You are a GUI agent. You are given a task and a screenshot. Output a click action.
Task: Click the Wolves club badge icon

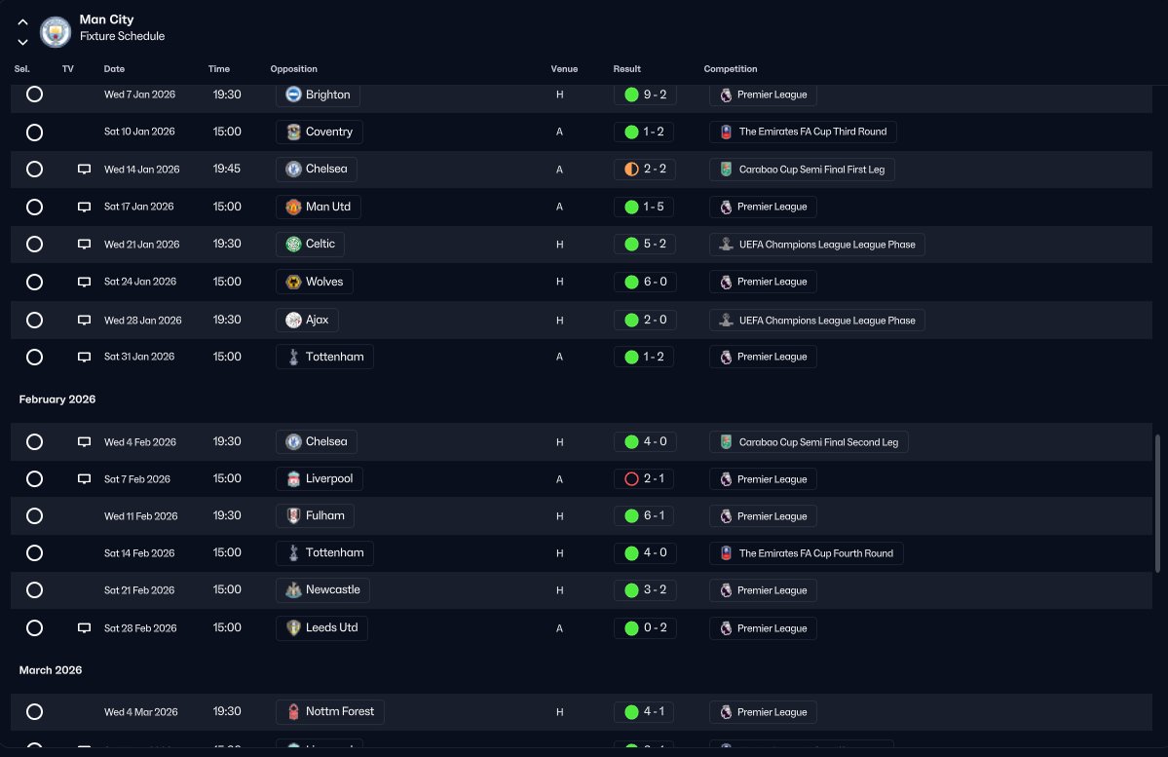[x=293, y=282]
